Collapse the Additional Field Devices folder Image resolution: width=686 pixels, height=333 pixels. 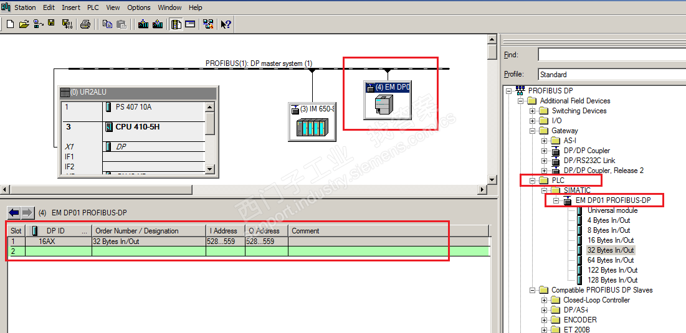521,101
